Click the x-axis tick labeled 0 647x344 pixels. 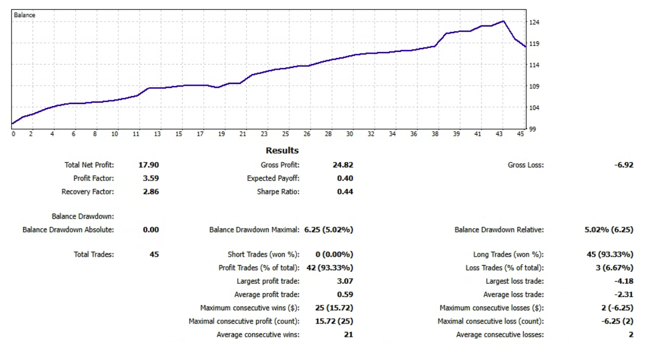point(13,134)
